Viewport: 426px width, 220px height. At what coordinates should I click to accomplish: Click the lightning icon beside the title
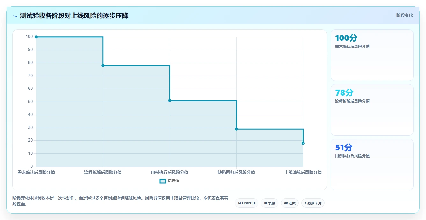click(15, 16)
